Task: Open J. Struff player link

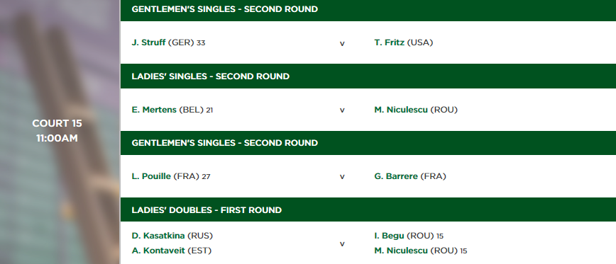Action: pos(148,42)
